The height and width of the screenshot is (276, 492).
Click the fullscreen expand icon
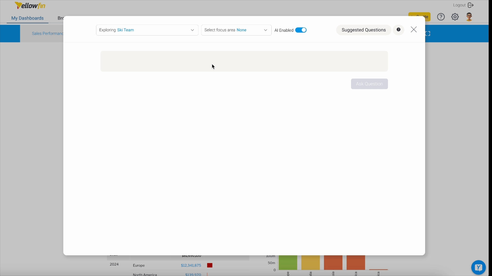point(428,33)
